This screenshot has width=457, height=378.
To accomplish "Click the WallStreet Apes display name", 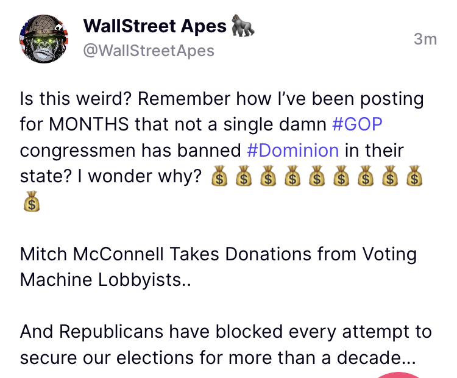I will (x=155, y=26).
